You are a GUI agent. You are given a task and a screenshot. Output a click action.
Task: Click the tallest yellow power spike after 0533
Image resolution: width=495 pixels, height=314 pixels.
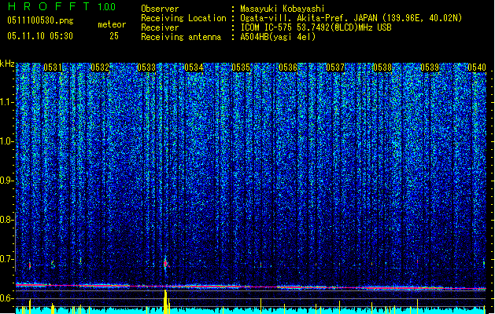[165, 301]
